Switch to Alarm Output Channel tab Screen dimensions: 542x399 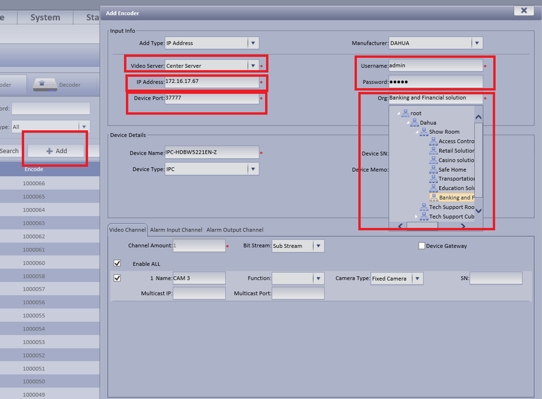(x=235, y=230)
